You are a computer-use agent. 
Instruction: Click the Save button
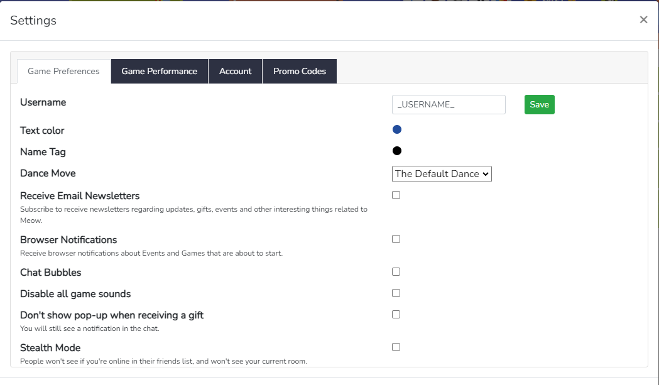point(539,104)
